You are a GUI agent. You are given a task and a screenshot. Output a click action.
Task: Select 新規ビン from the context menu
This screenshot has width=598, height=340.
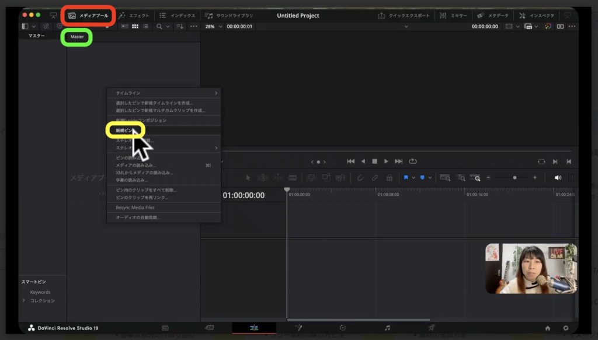124,130
